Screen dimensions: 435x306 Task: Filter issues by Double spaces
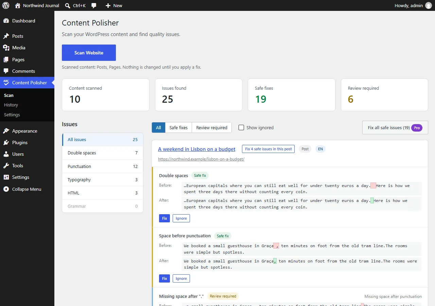click(103, 153)
